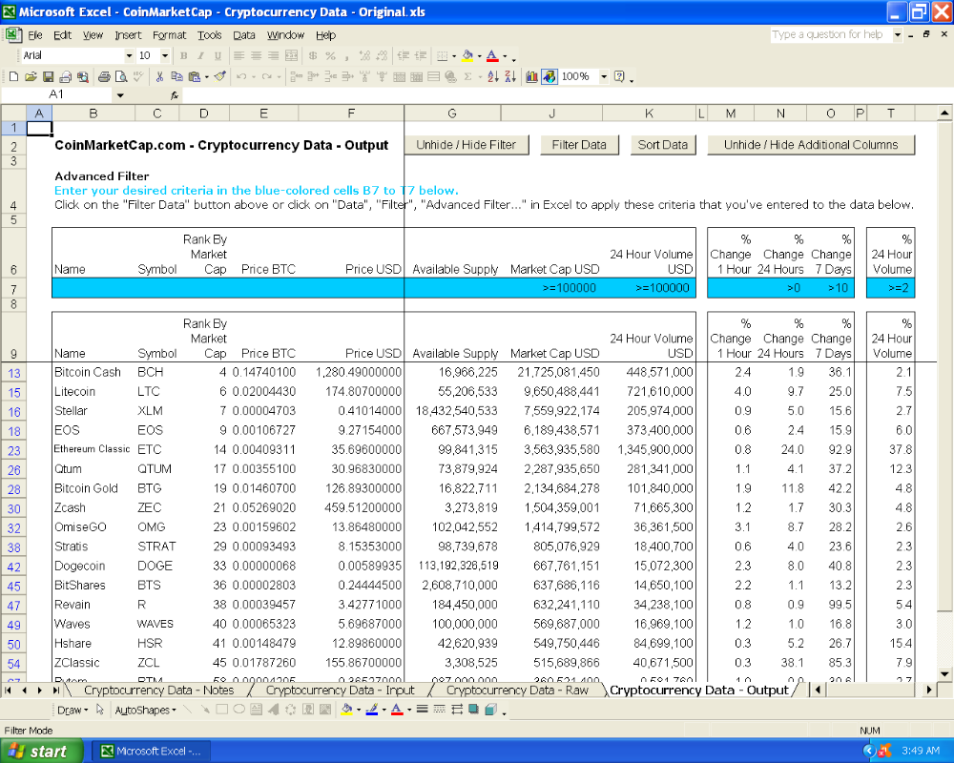The width and height of the screenshot is (954, 763).
Task: Click the Dogecoin name cell
Action: pos(93,566)
